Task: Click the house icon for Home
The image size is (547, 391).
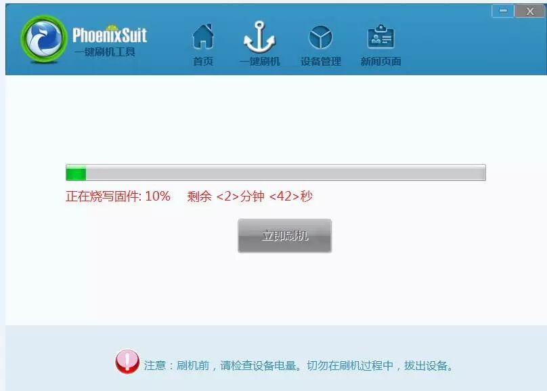Action: pos(203,37)
